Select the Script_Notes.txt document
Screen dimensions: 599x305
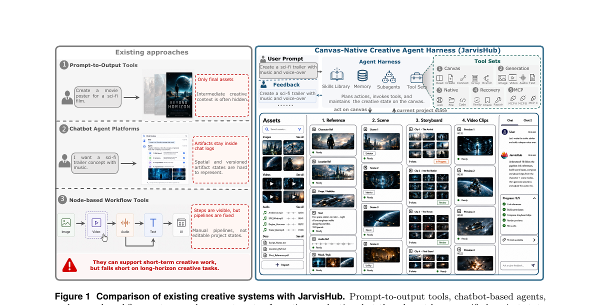(282, 242)
